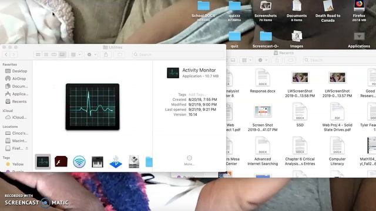The image size is (376, 211).
Task: Open Recents in the Finder sidebar
Action: 16,101
